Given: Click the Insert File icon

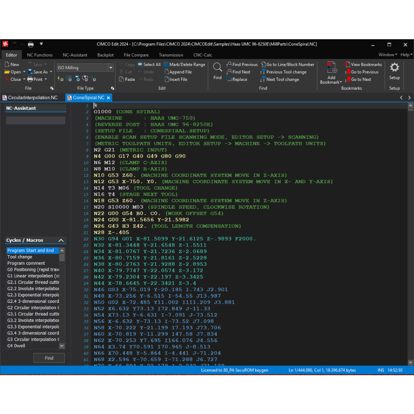Looking at the screenshot, I should (166, 79).
